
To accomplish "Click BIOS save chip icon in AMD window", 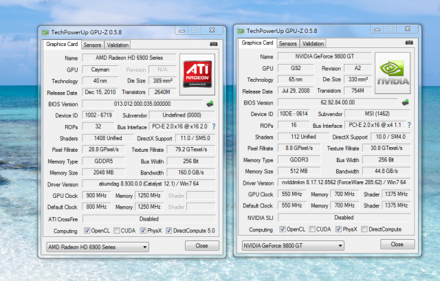I will [x=210, y=104].
